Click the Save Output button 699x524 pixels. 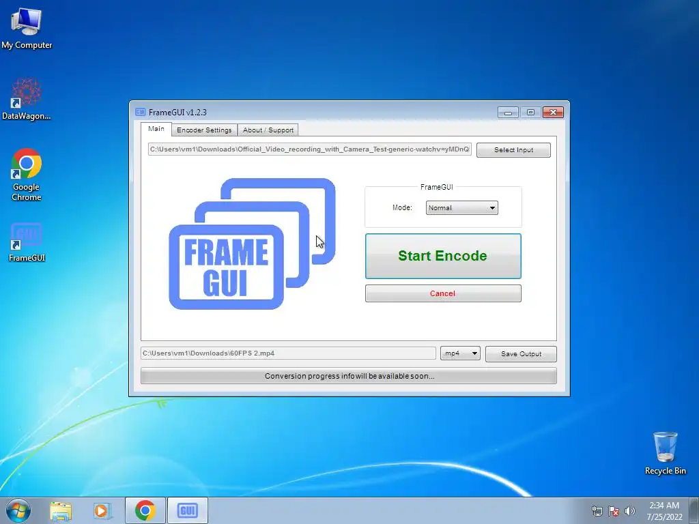(x=521, y=354)
